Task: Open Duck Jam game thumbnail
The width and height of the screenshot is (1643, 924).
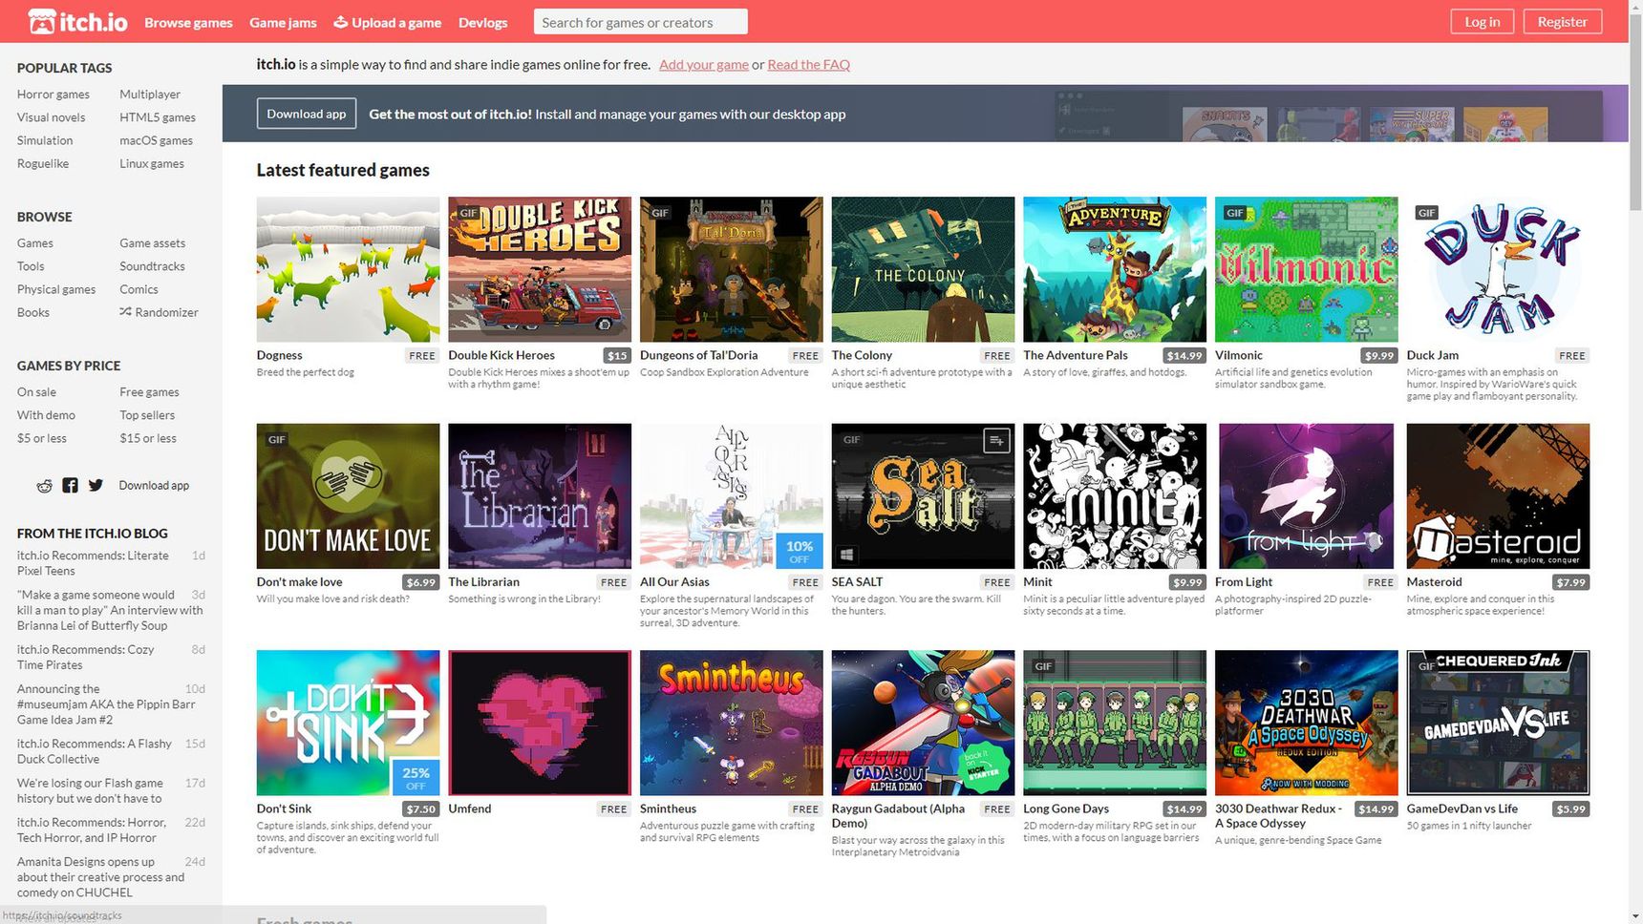Action: [x=1498, y=269]
